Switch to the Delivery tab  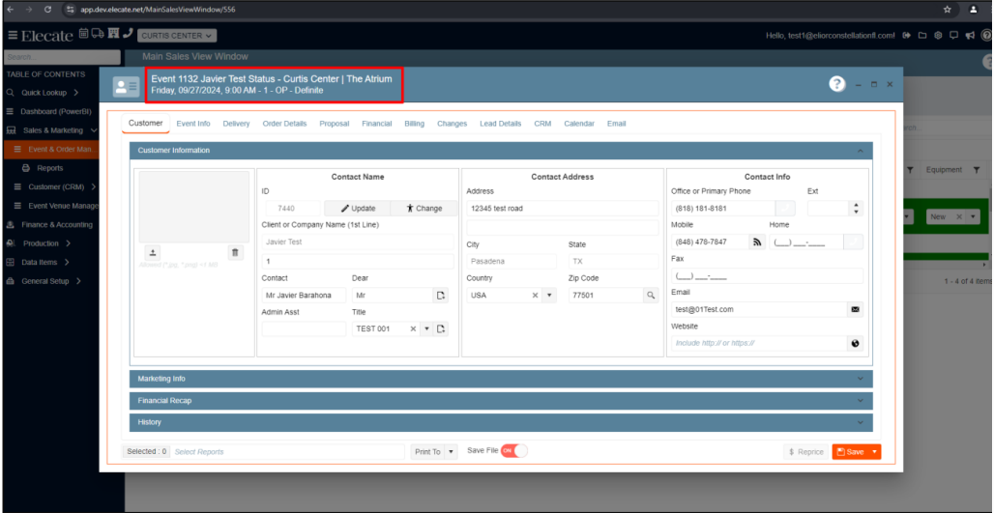pos(237,124)
